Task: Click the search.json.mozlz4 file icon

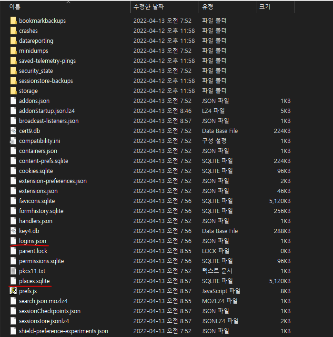Action: pos(13,301)
